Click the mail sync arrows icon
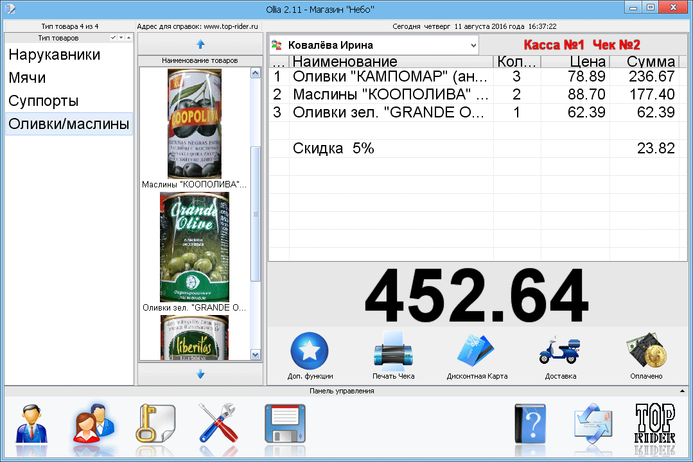The image size is (693, 462). coord(593,424)
